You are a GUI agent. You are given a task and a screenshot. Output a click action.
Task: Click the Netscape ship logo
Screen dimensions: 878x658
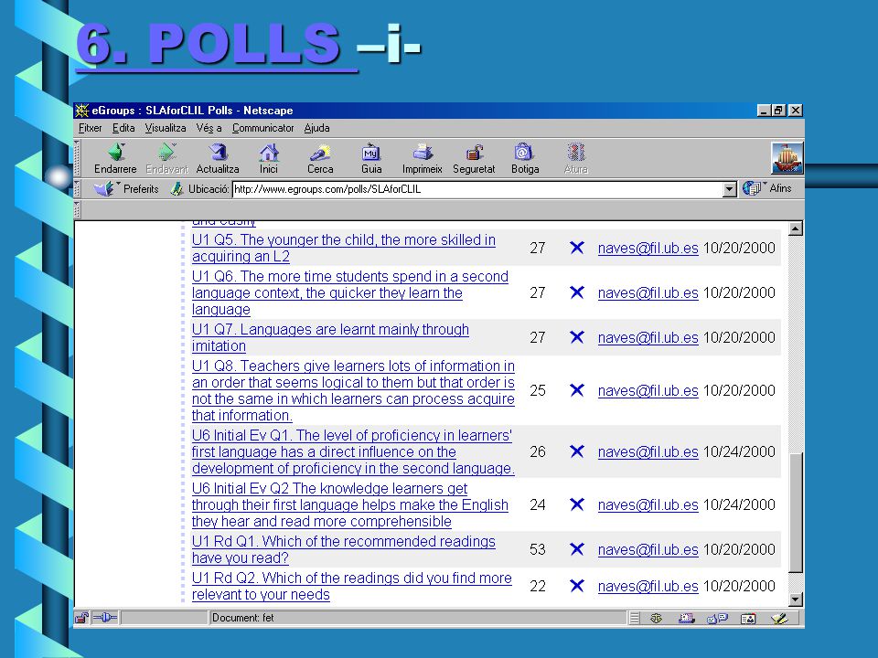click(x=787, y=158)
